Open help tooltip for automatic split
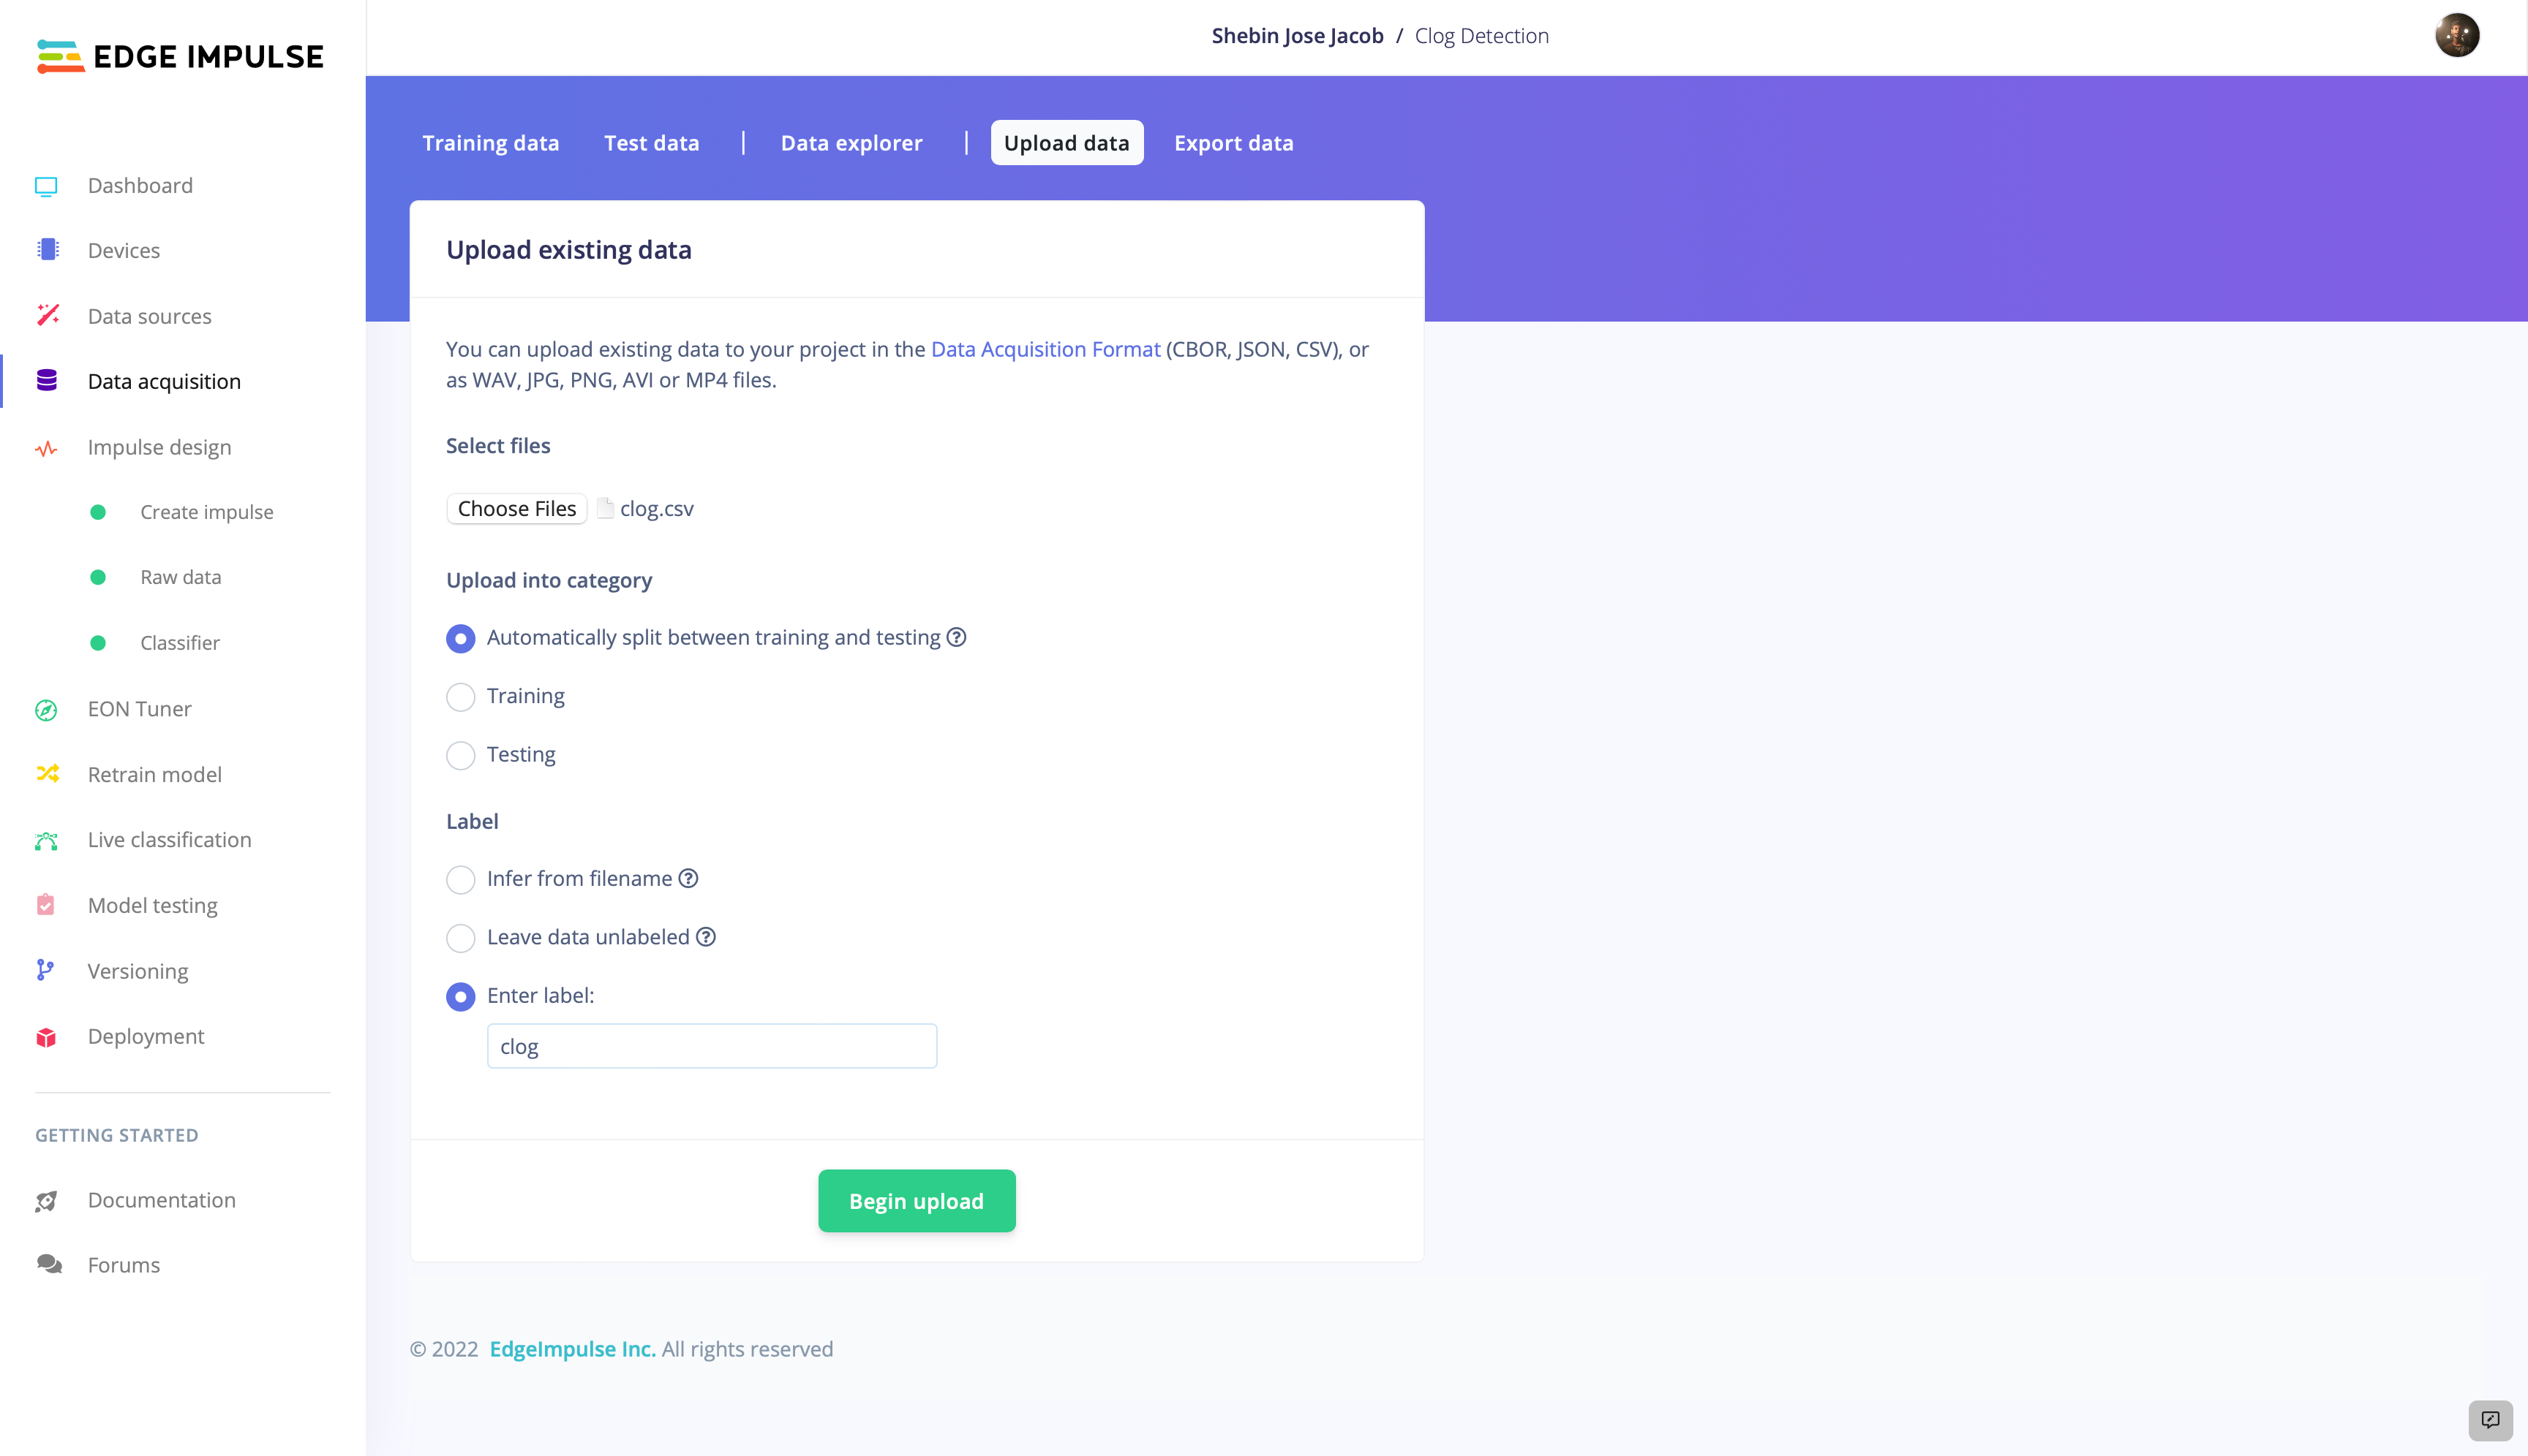 957,637
